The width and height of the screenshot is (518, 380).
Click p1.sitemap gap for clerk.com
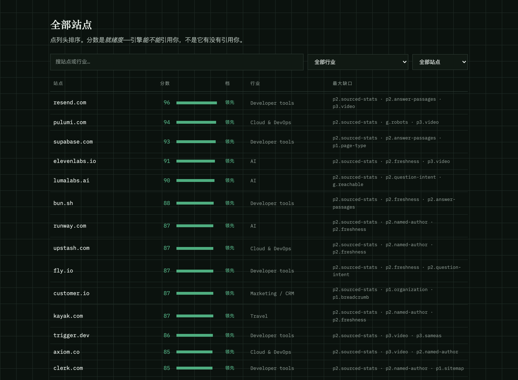click(450, 368)
